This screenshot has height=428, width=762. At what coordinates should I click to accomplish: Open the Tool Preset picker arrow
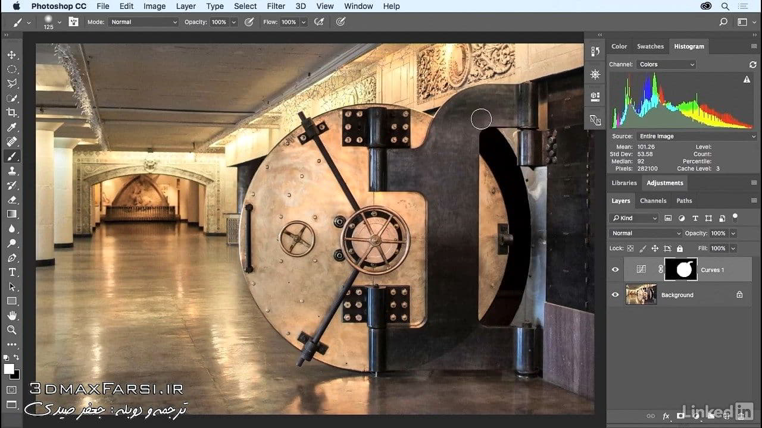click(x=29, y=23)
